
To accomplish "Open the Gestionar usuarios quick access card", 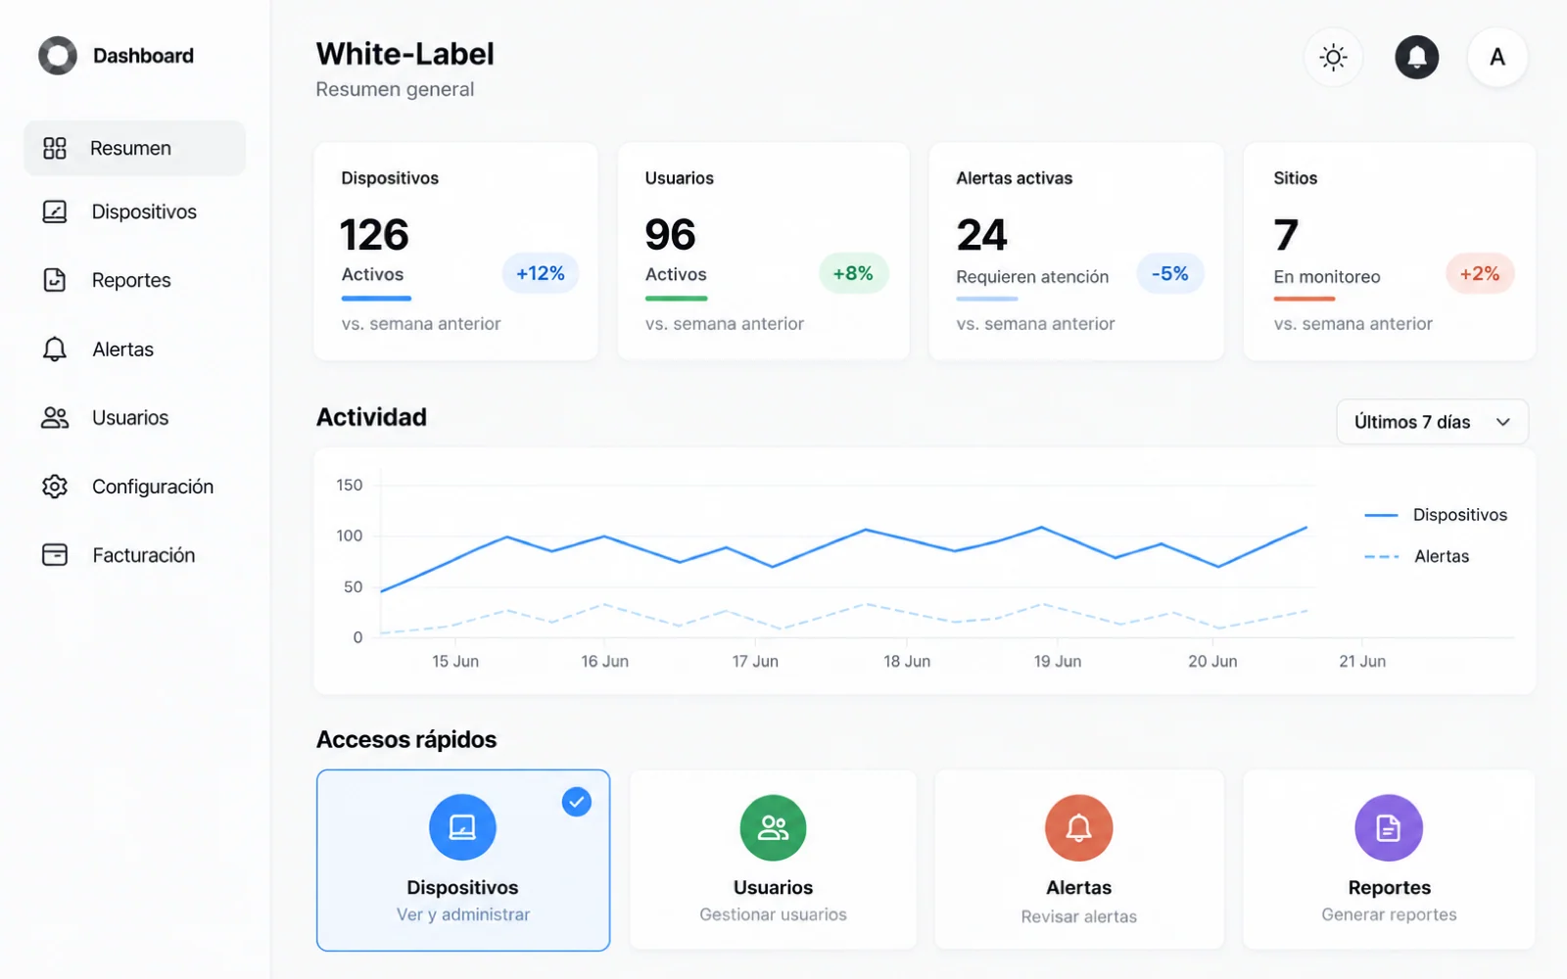I will [x=773, y=860].
